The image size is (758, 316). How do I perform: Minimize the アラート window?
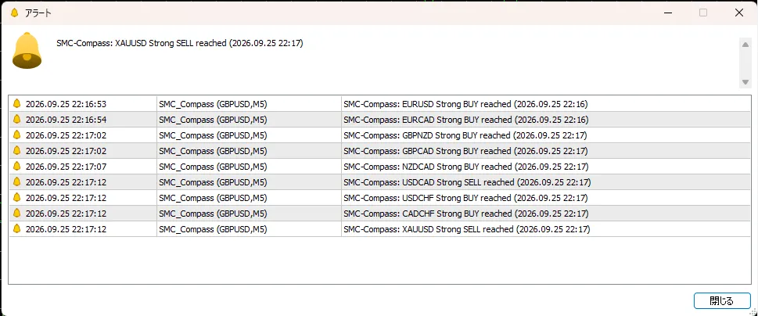[667, 13]
